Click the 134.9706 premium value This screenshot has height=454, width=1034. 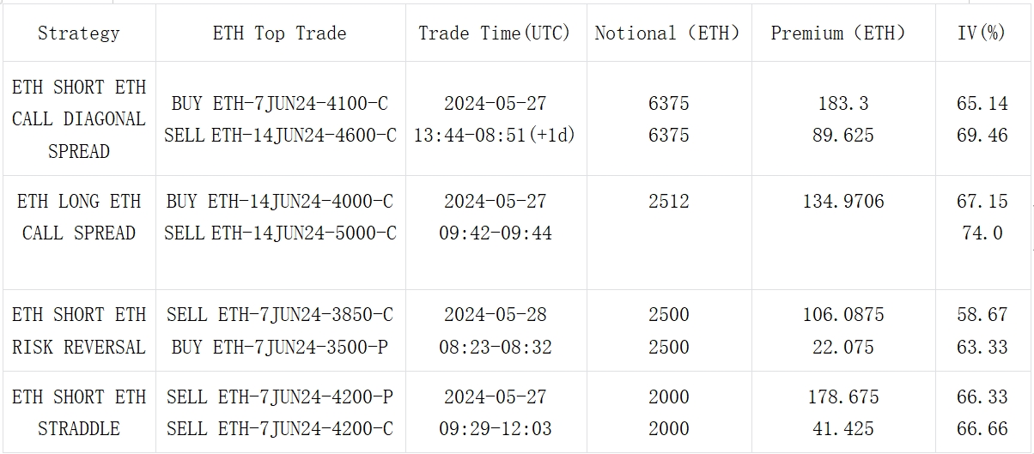(x=843, y=201)
